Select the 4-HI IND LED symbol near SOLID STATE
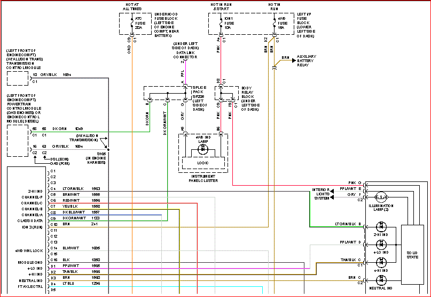 pyautogui.click(x=381, y=263)
